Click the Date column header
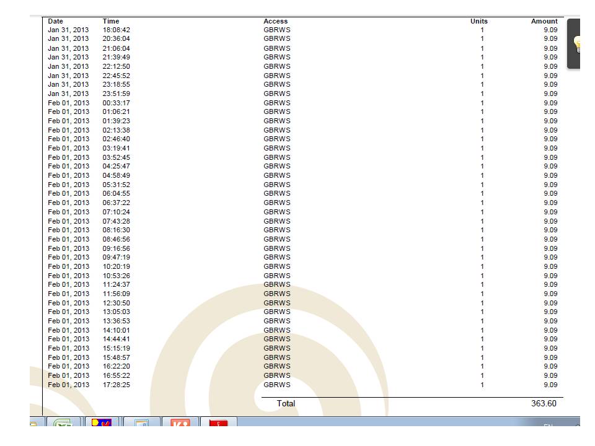 56,21
